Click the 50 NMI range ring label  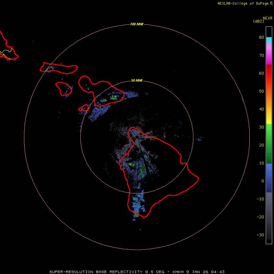pos(137,81)
